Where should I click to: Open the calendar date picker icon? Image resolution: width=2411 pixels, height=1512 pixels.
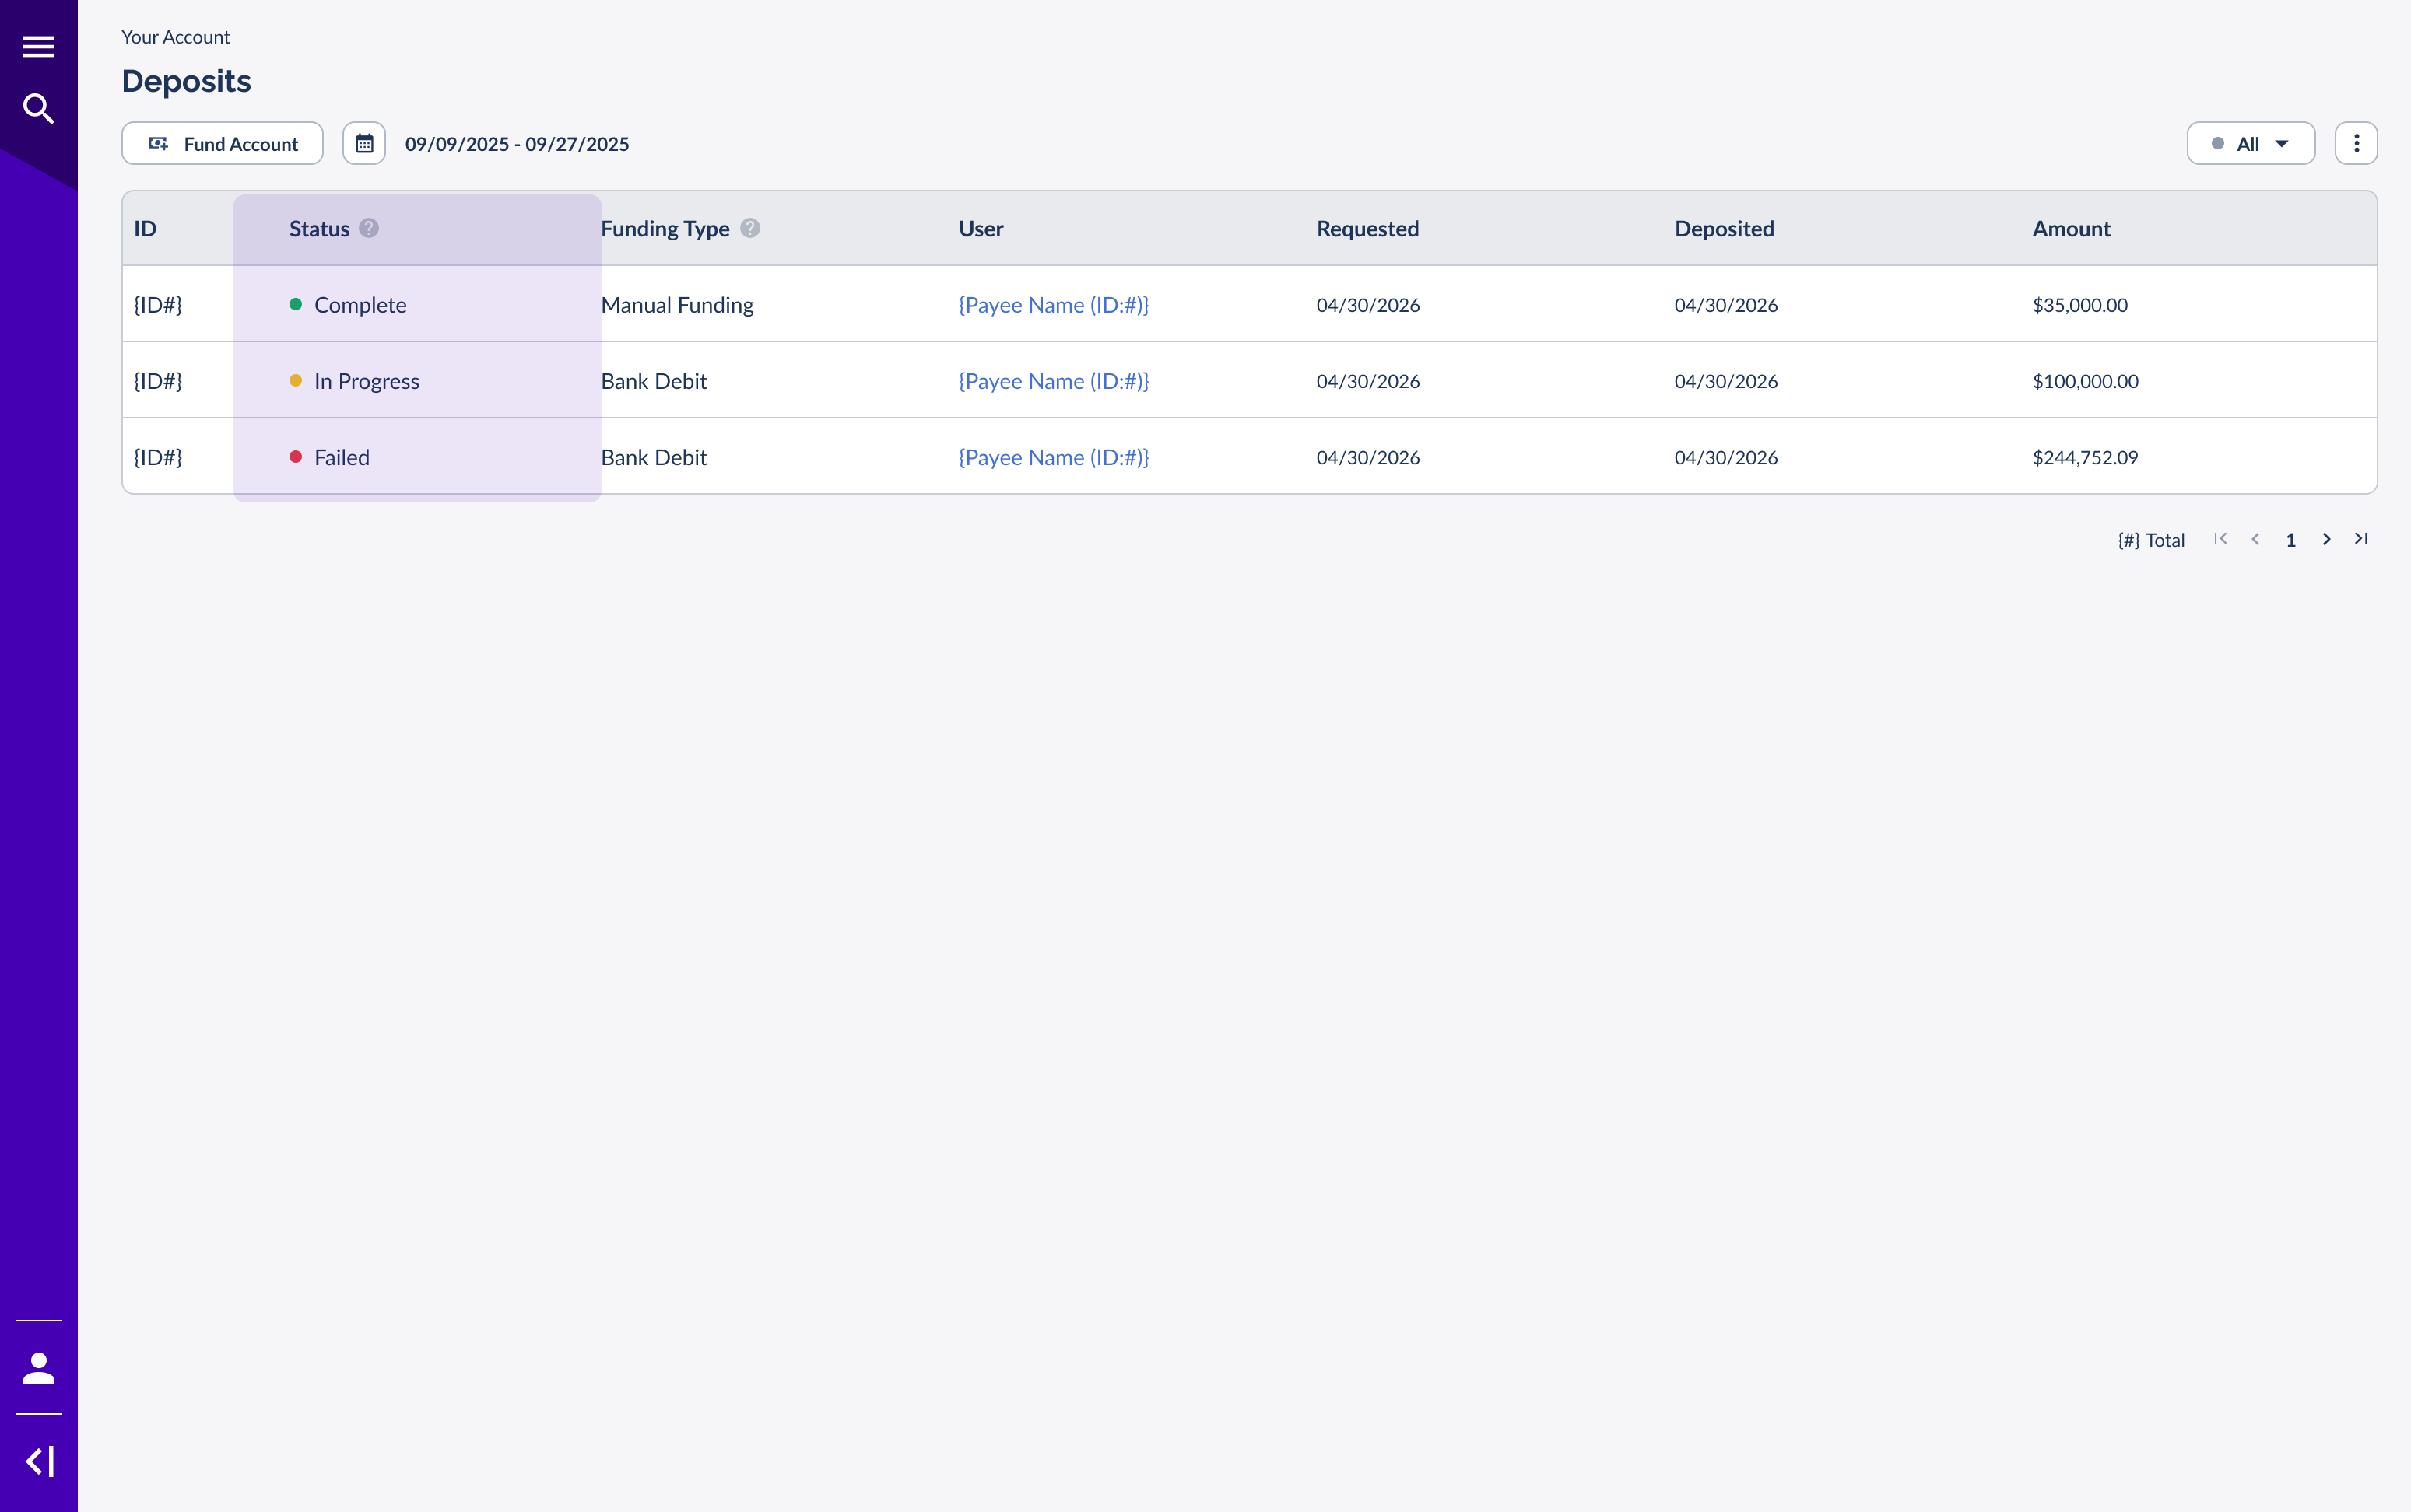coord(364,144)
